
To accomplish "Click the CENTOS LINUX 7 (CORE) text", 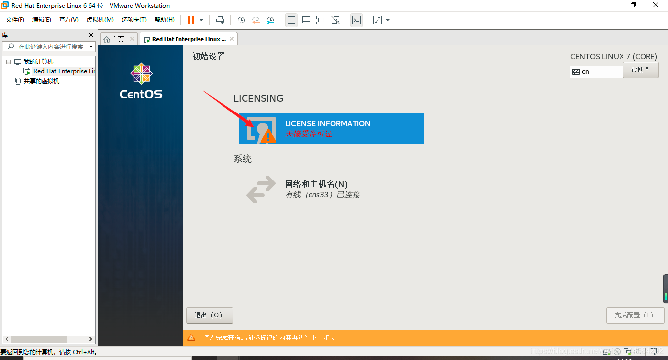I will [x=614, y=57].
